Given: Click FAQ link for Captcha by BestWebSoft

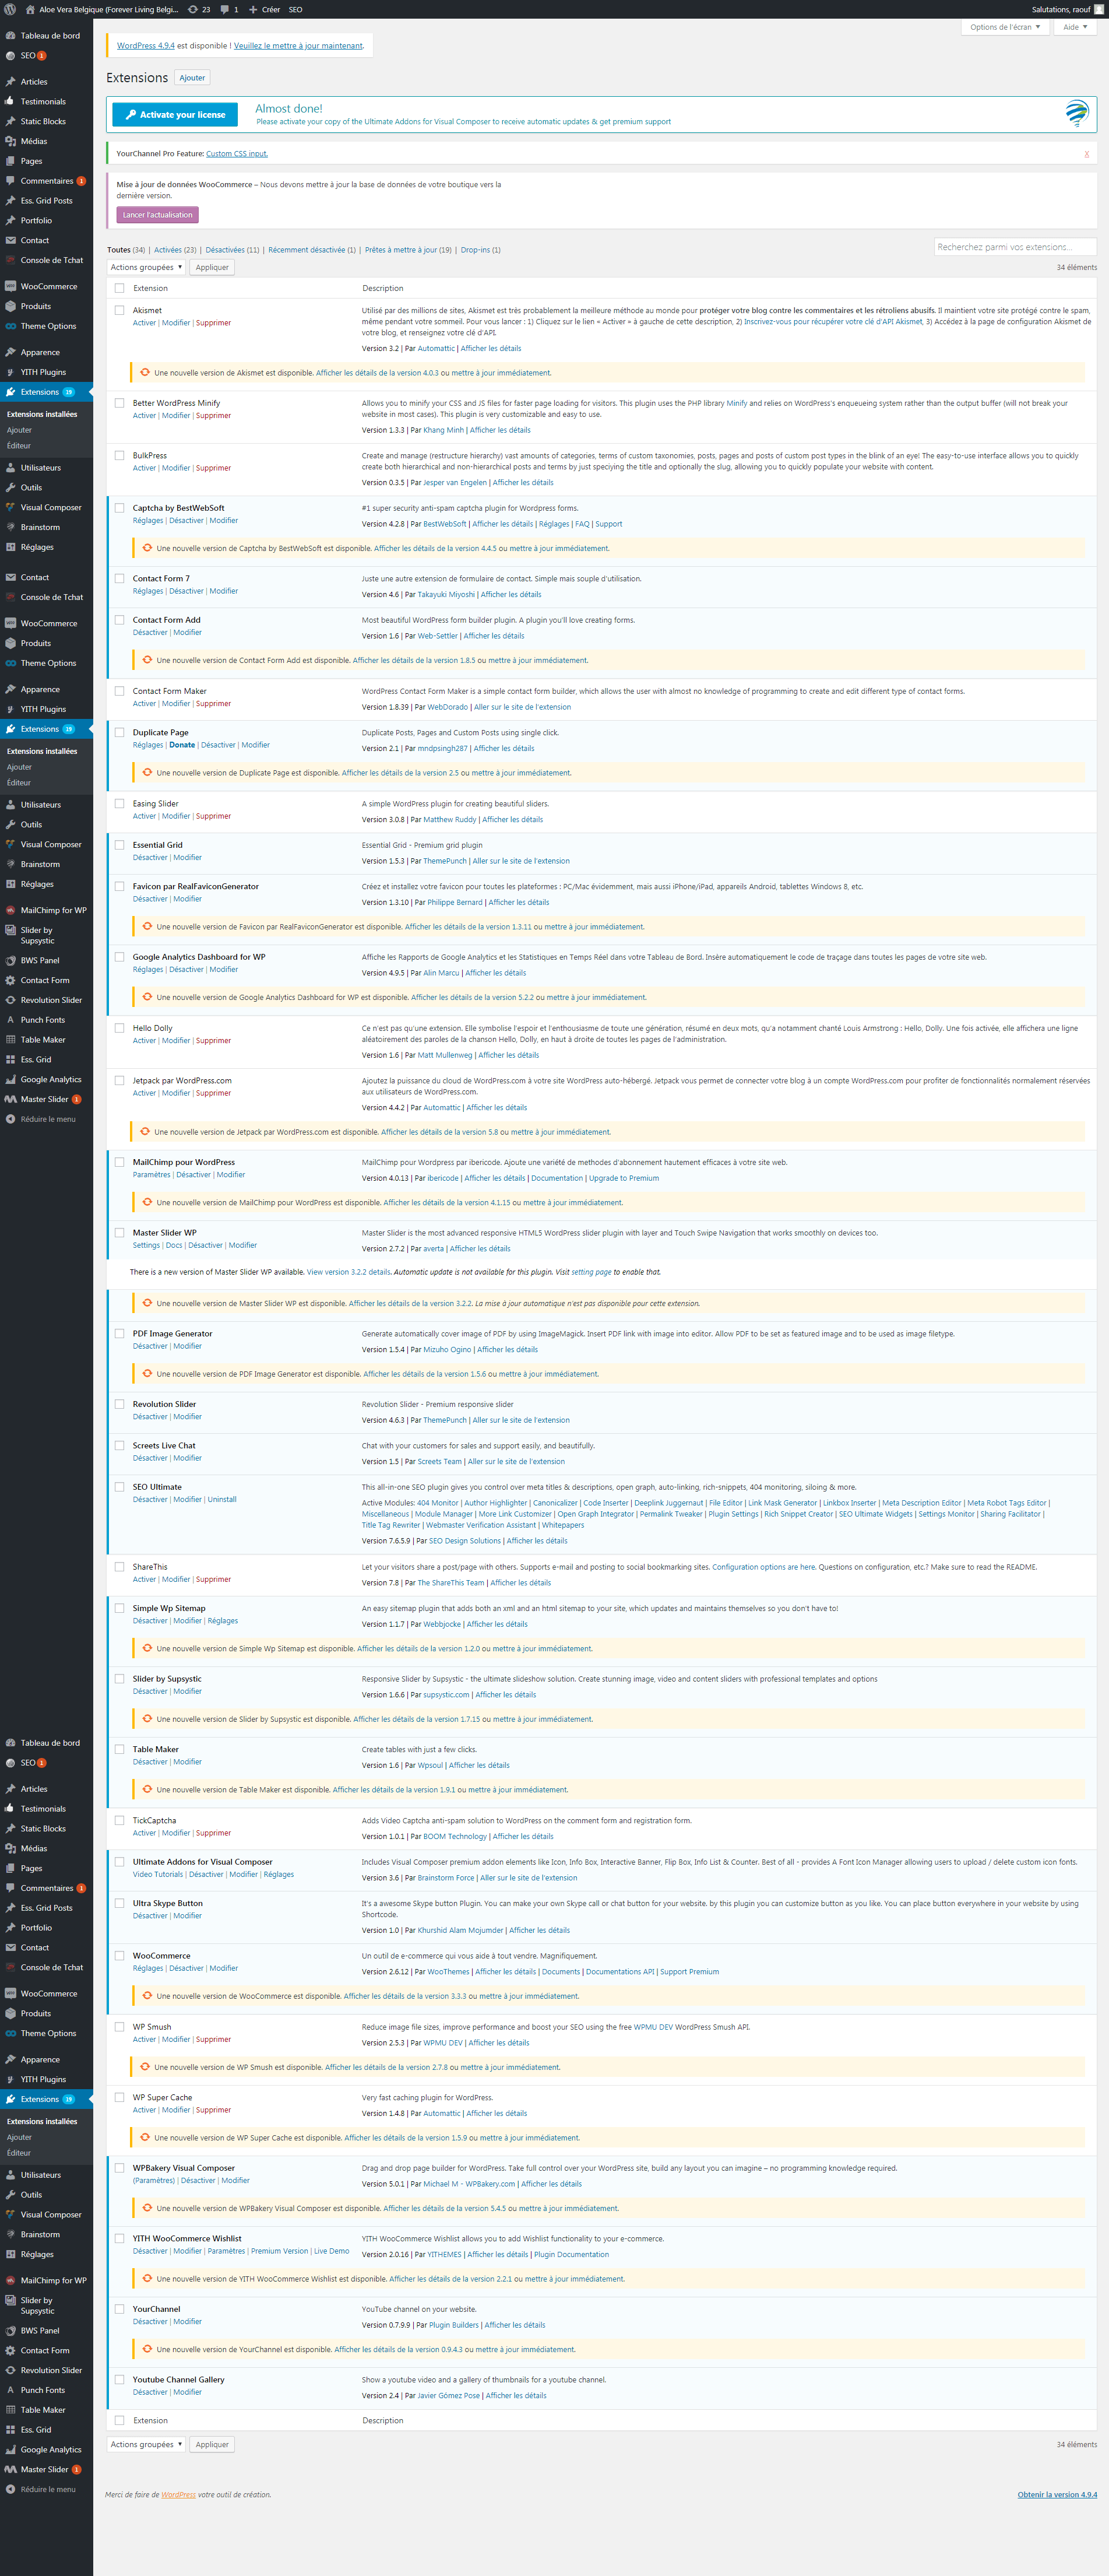Looking at the screenshot, I should pyautogui.click(x=583, y=524).
